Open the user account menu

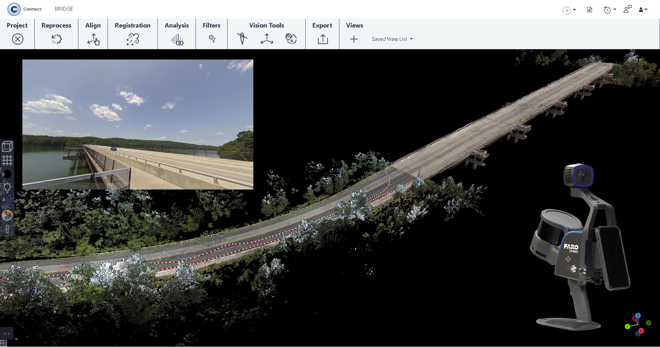643,10
